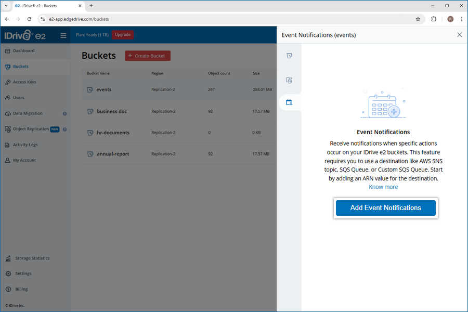468x312 pixels.
Task: Reload the page with the refresh icon
Action: point(29,19)
